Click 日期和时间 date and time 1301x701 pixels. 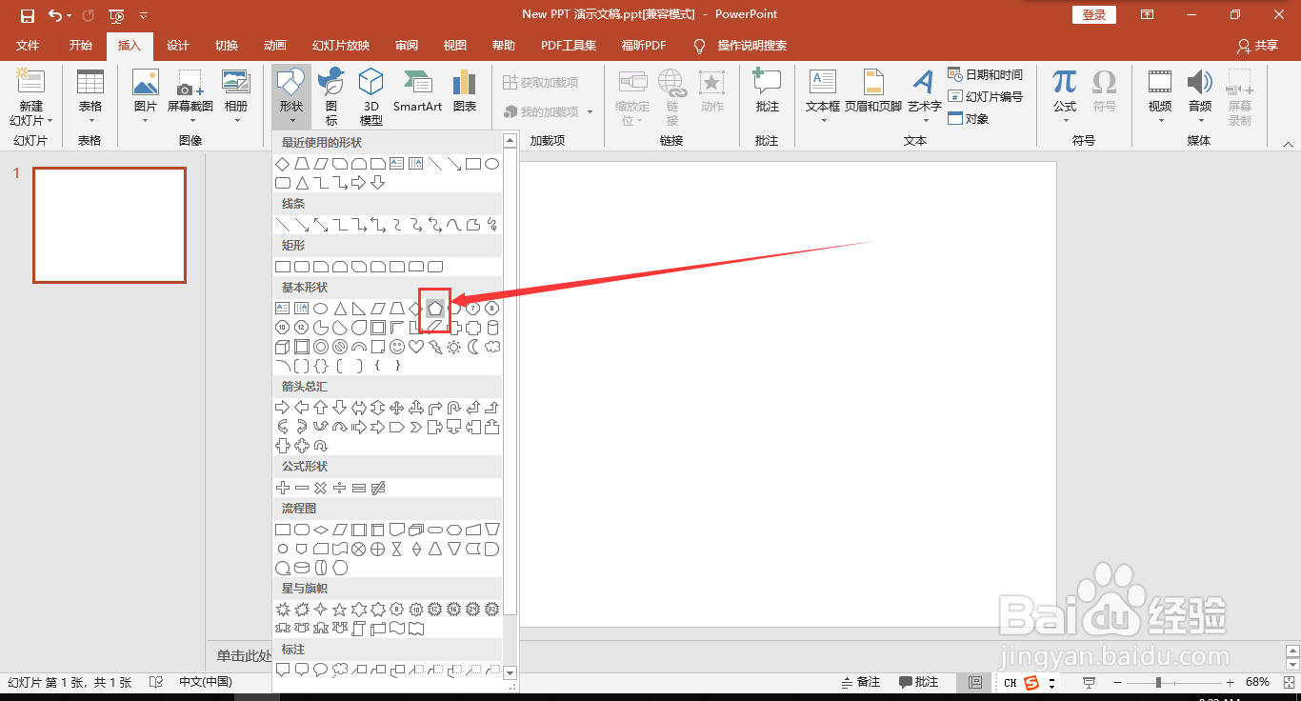click(x=986, y=74)
